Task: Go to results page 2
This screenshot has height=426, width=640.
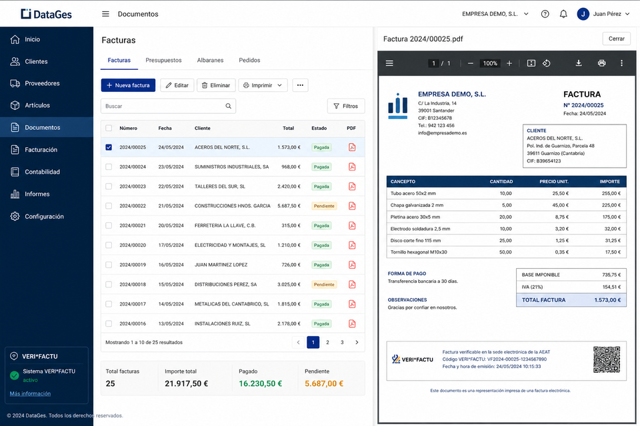Action: [x=327, y=342]
